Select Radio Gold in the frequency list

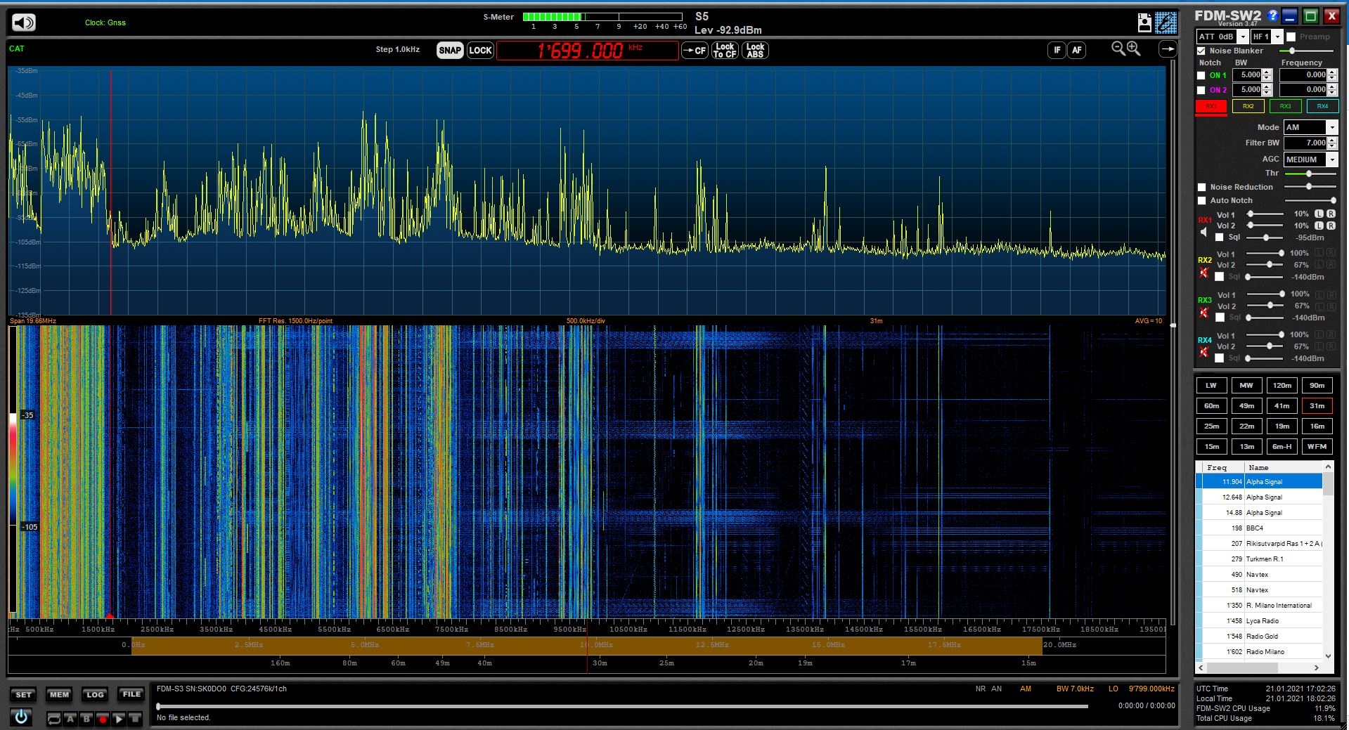click(1262, 636)
